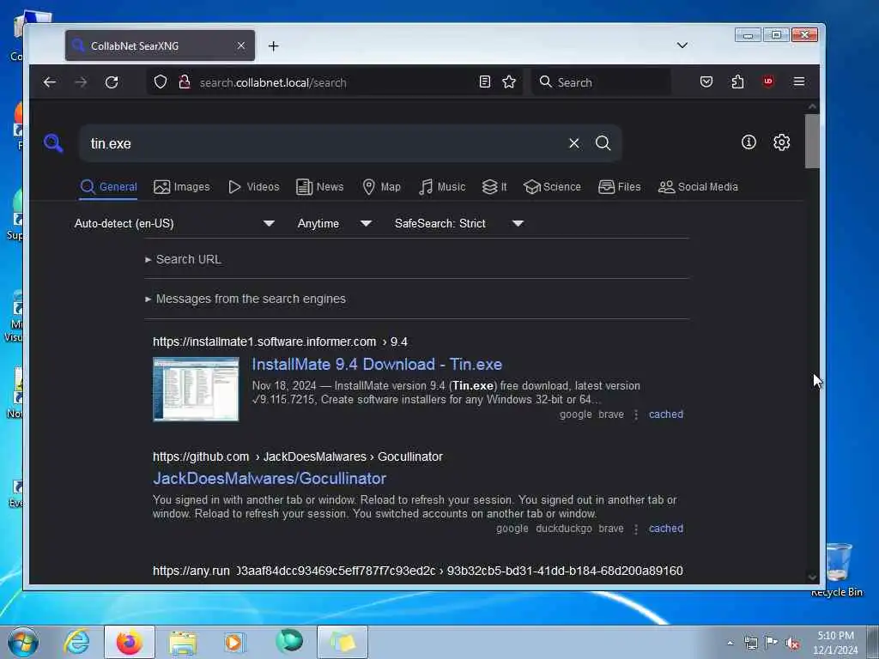This screenshot has height=659, width=879.
Task: Submit search with the magnifier button
Action: point(603,143)
